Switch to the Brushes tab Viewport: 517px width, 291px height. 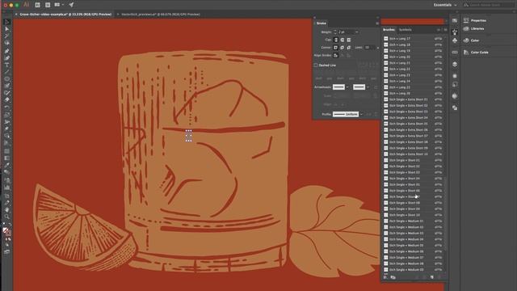(x=389, y=30)
